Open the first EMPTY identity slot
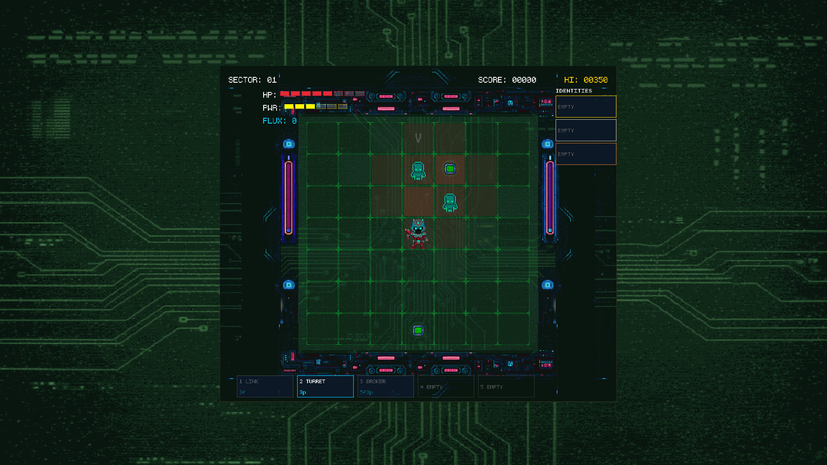The height and width of the screenshot is (465, 827). pyautogui.click(x=586, y=107)
